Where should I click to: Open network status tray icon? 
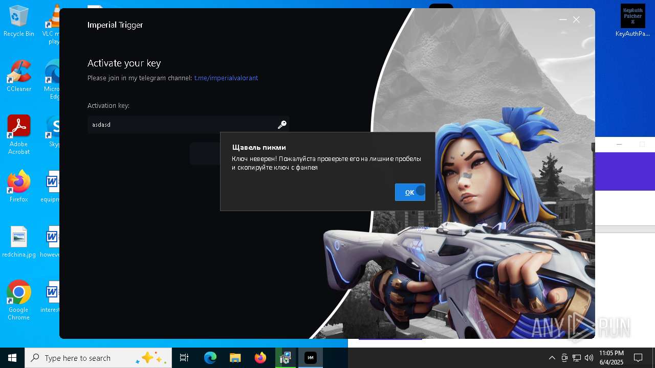pyautogui.click(x=577, y=358)
